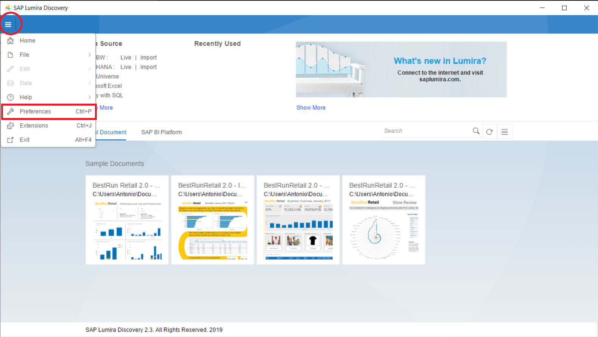
Task: Click the search magnifier icon
Action: (x=476, y=131)
